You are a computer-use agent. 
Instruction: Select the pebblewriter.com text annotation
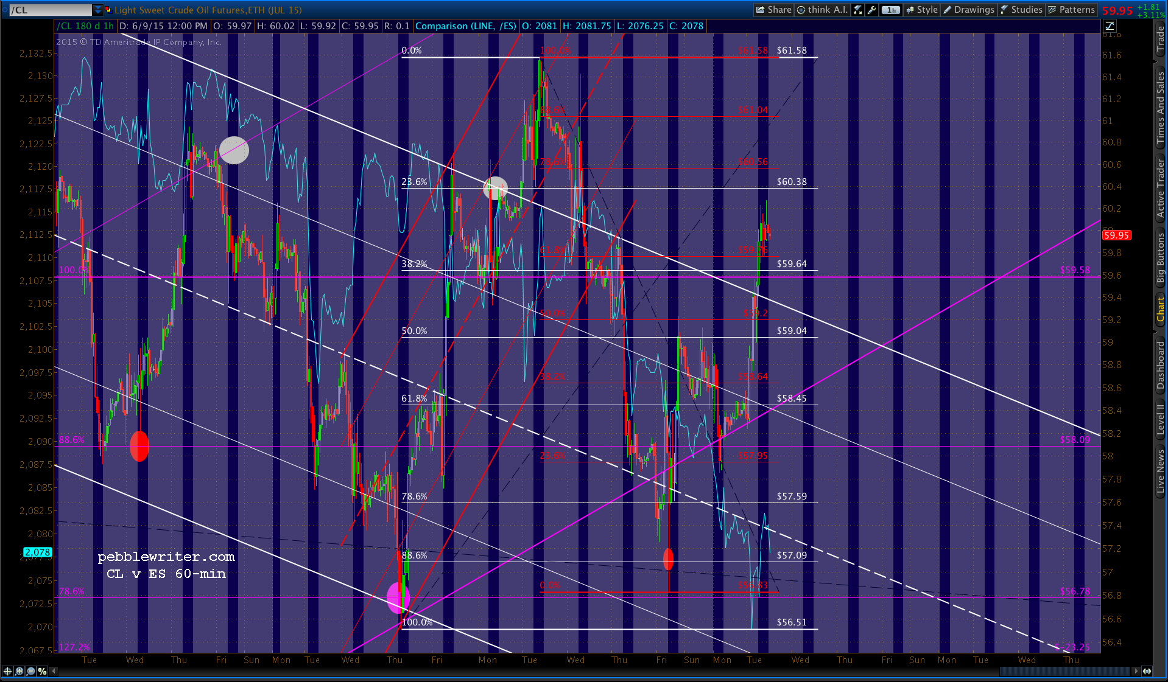click(166, 557)
